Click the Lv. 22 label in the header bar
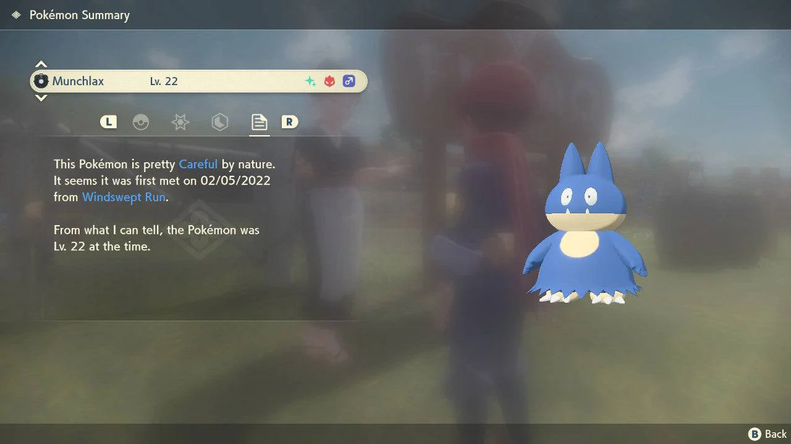This screenshot has width=791, height=444. (x=164, y=81)
